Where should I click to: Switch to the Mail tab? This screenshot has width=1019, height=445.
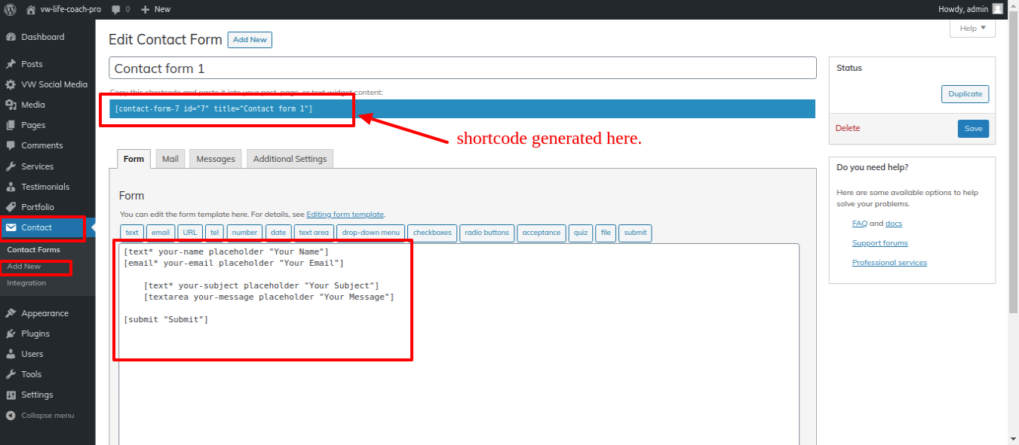[x=170, y=159]
